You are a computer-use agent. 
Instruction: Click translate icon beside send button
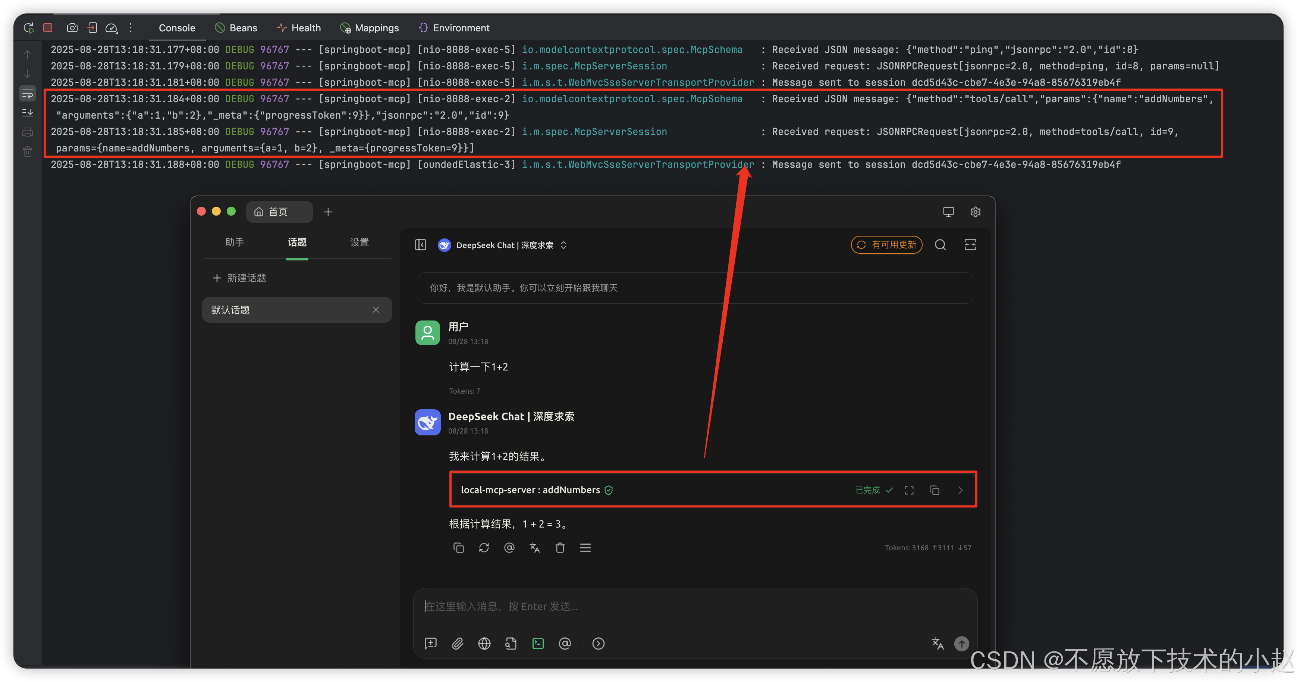[x=937, y=643]
